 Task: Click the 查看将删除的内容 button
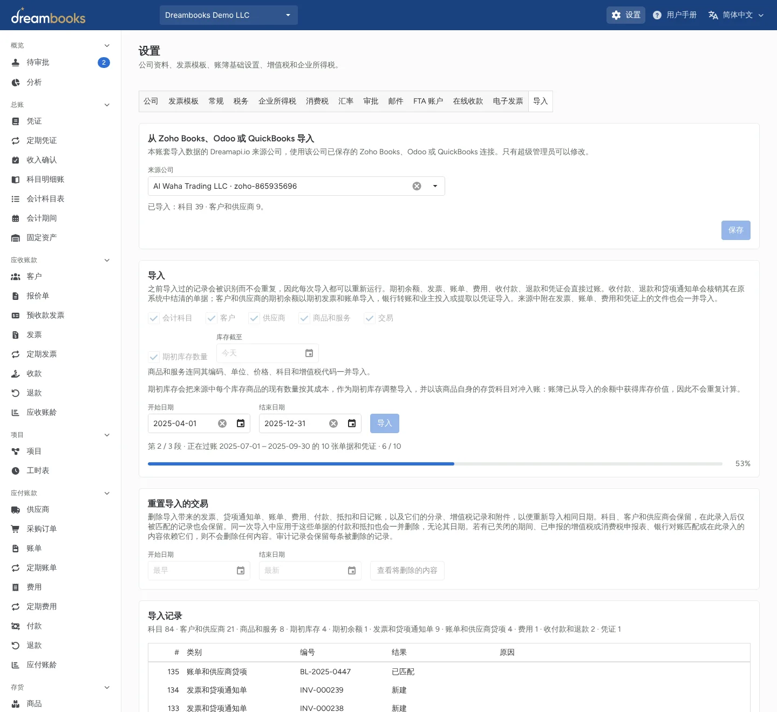[x=407, y=571]
